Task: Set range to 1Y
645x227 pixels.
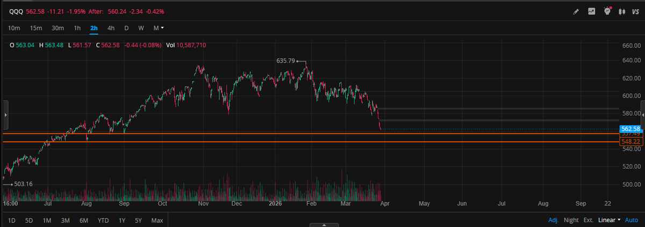Action: (122, 220)
